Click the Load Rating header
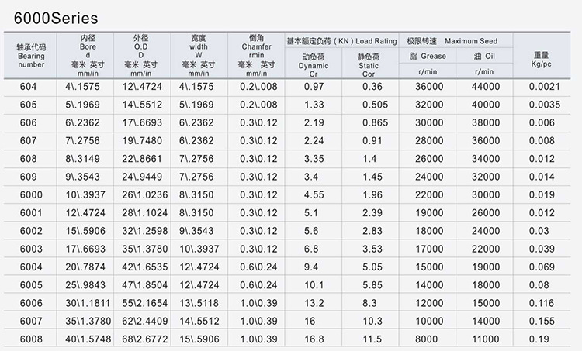Viewport: 582px width, 351px height. (x=341, y=41)
